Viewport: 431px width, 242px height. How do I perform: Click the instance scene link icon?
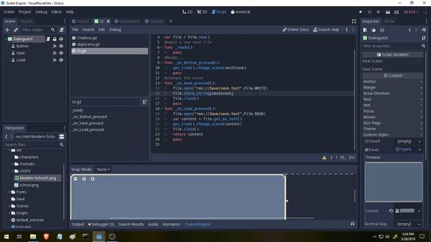click(15, 30)
